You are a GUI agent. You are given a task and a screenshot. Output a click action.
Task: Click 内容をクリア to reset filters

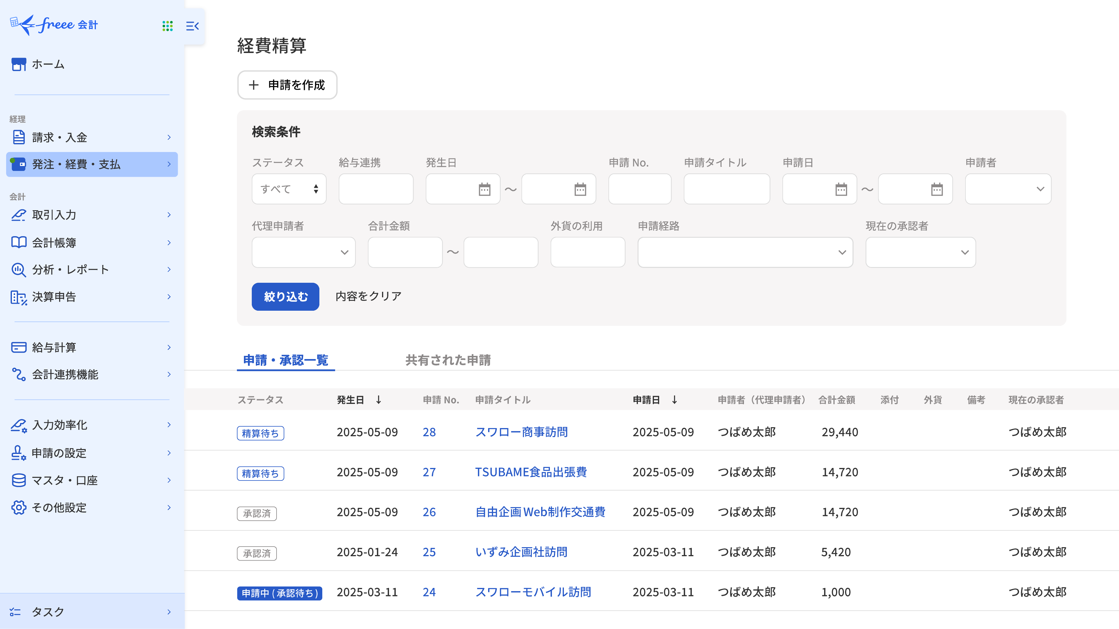[368, 296]
